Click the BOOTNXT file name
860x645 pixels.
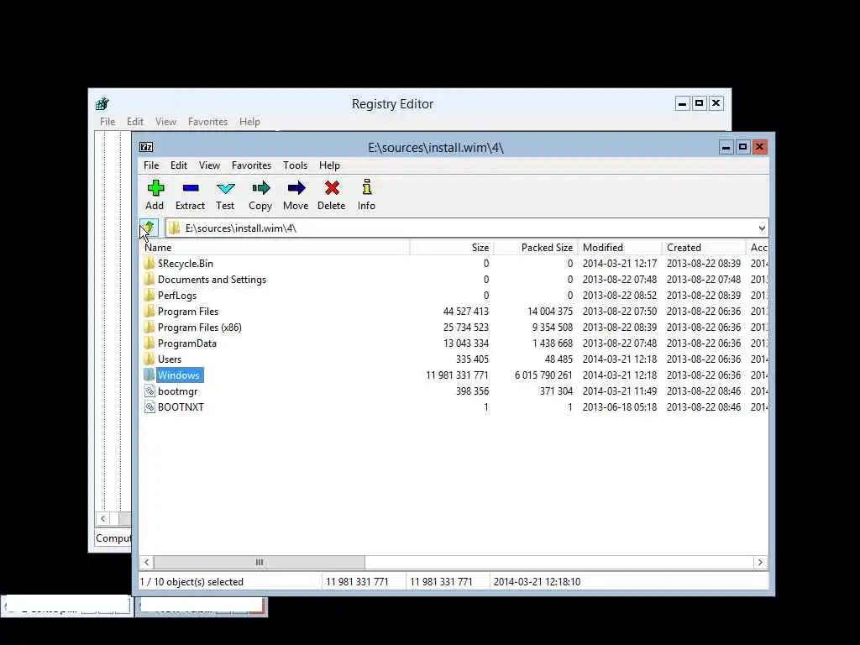click(x=181, y=407)
